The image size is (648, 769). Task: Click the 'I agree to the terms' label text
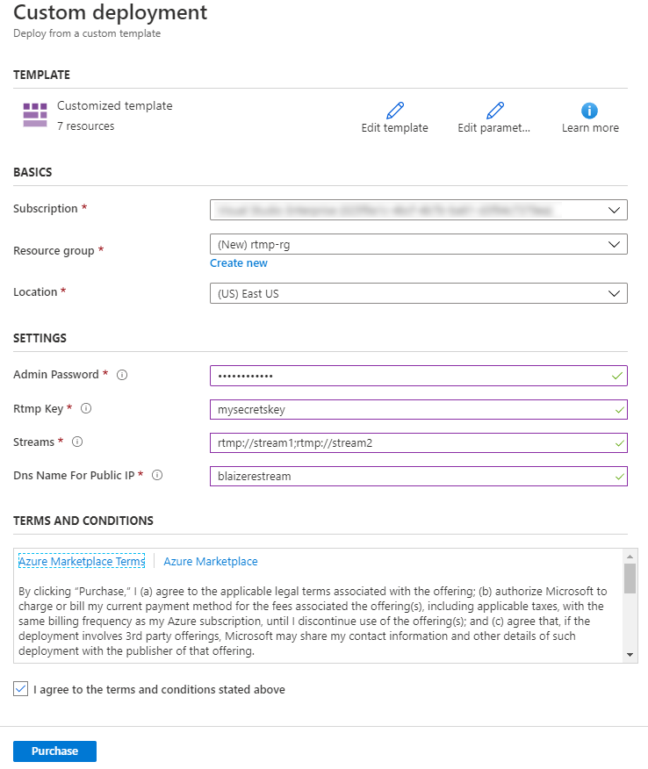(x=160, y=689)
